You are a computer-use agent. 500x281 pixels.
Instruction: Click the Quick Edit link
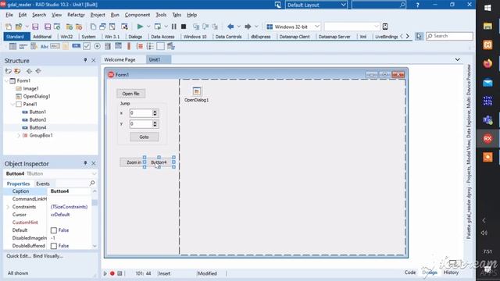18,256
